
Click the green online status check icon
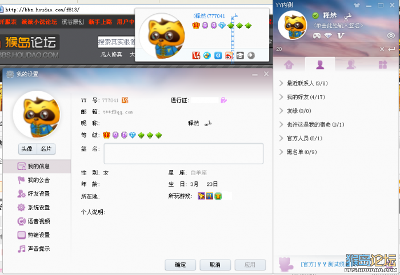(315, 15)
